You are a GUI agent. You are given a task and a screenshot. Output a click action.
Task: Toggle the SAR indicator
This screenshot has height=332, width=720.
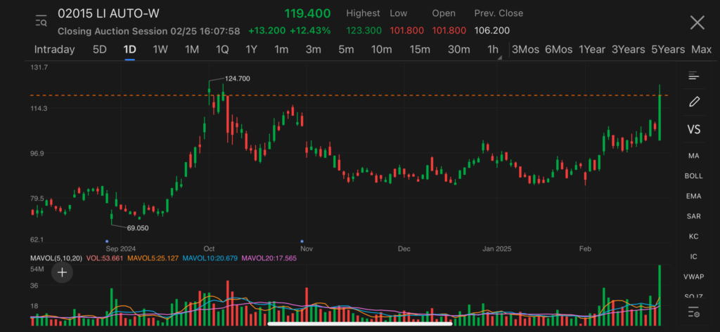coord(693,216)
